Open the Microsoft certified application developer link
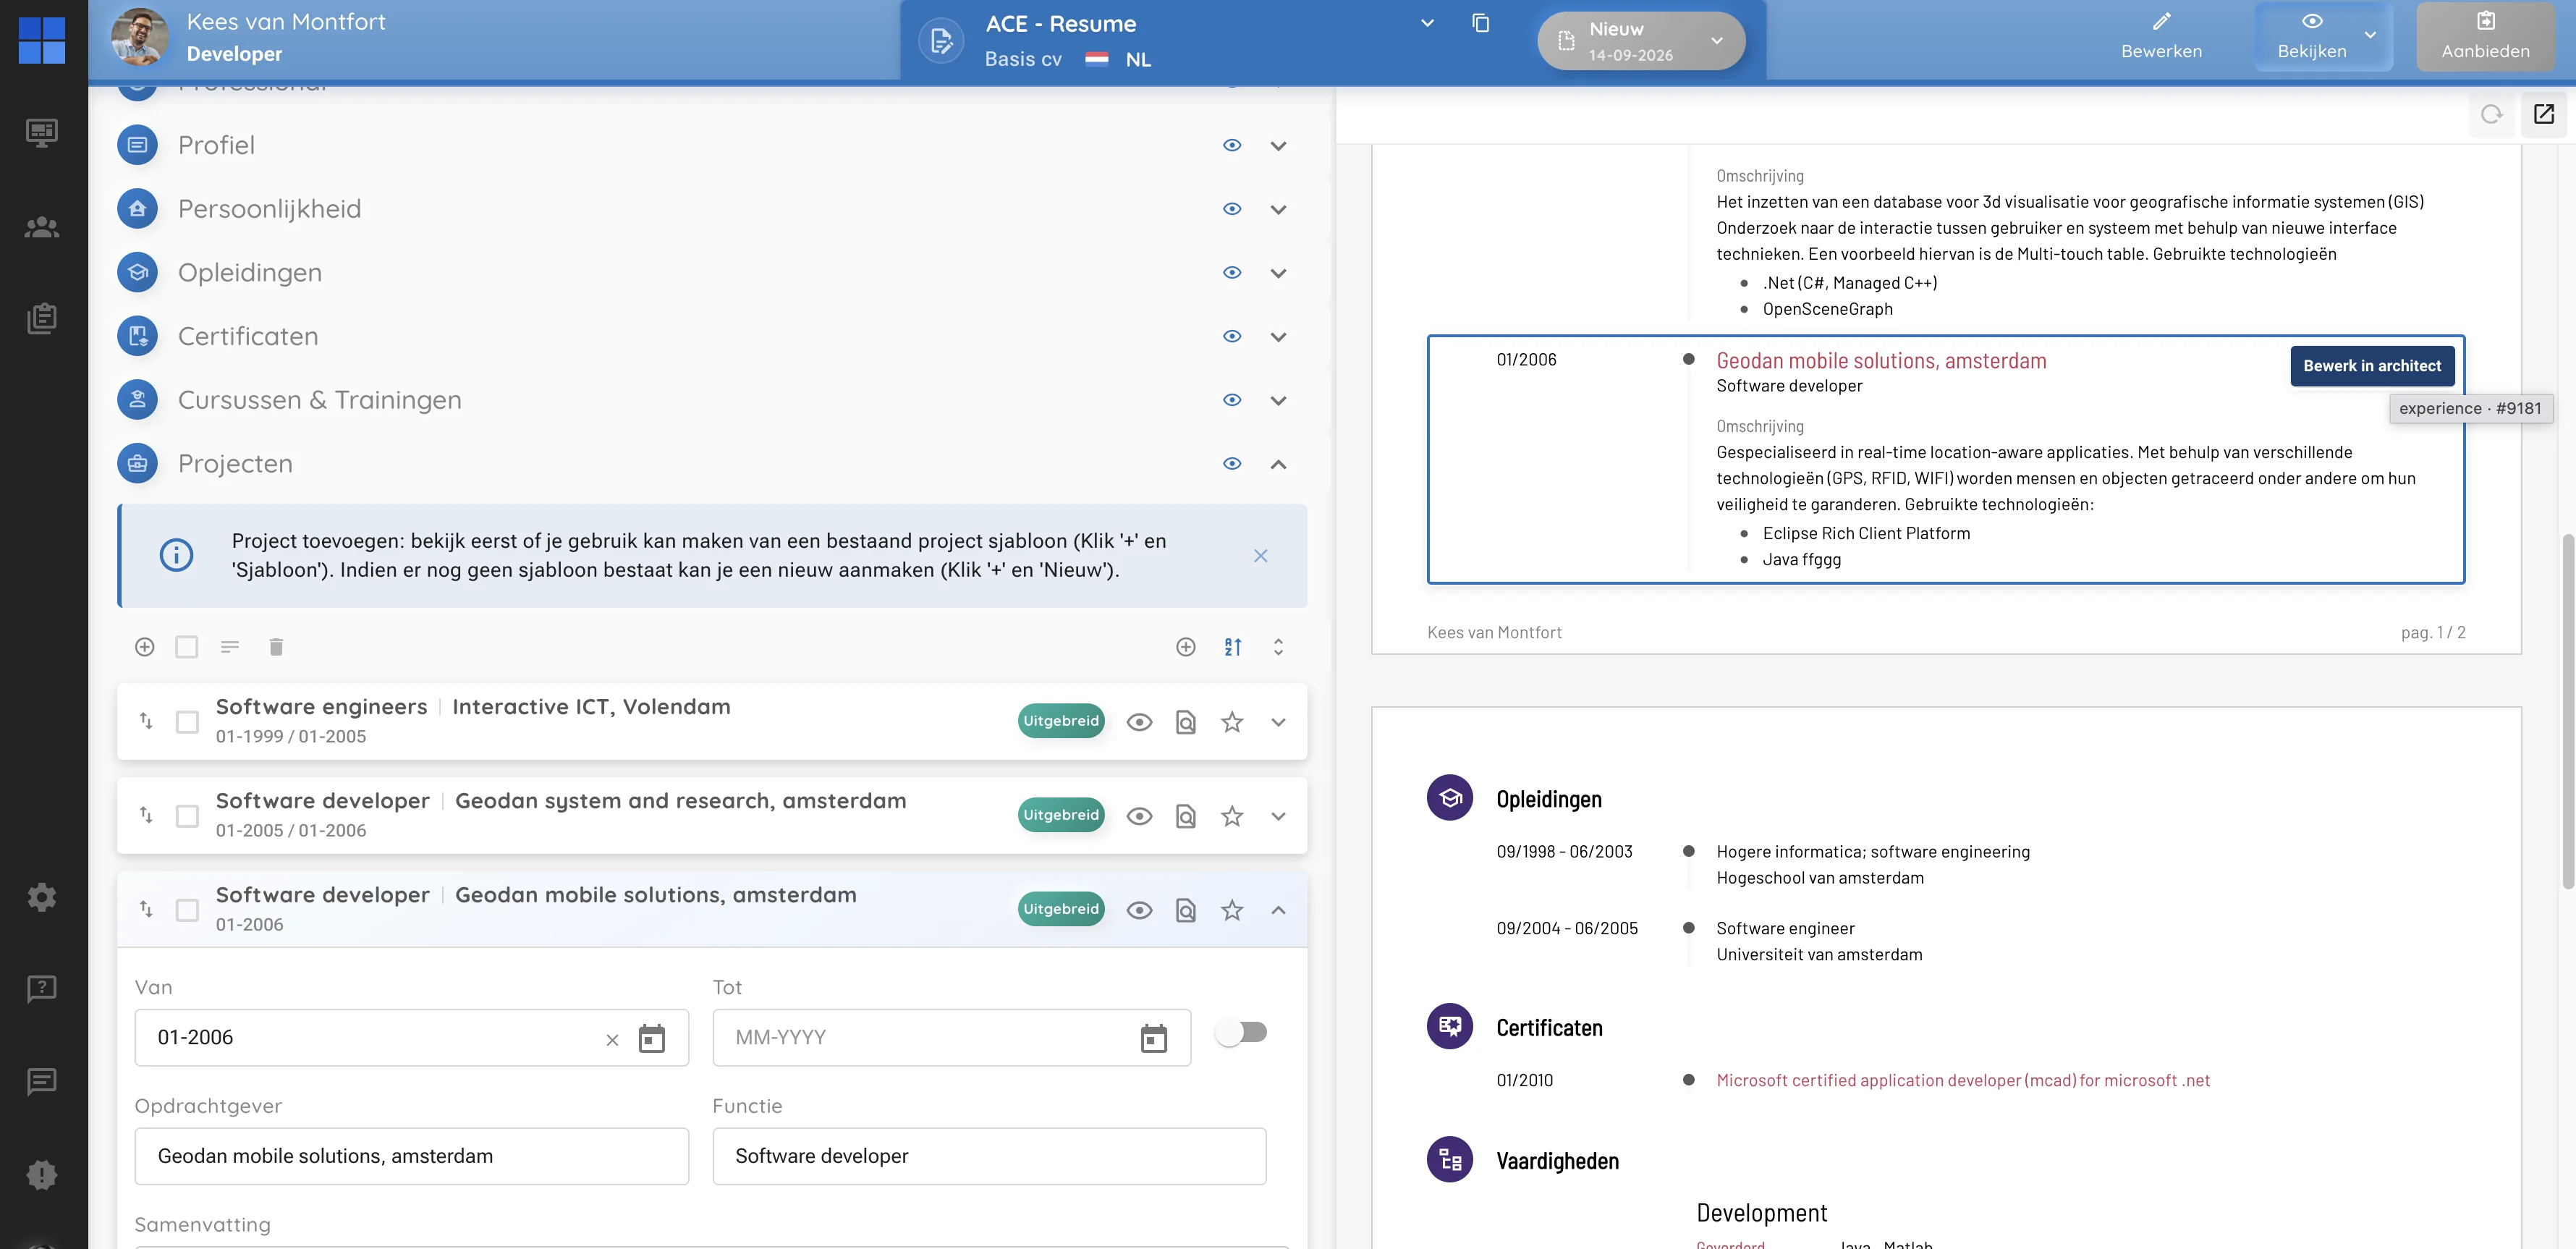This screenshot has height=1249, width=2576. 1963,1080
